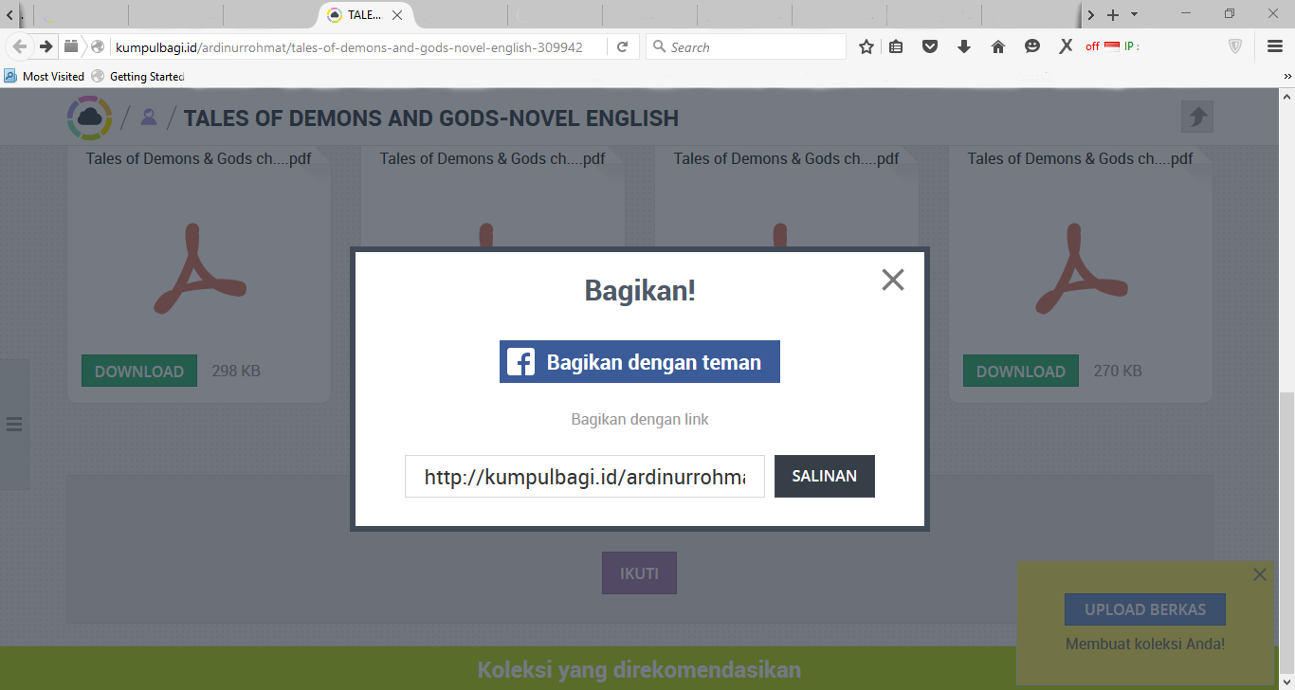
Task: Close the Bagikan share dialog
Action: tap(893, 280)
